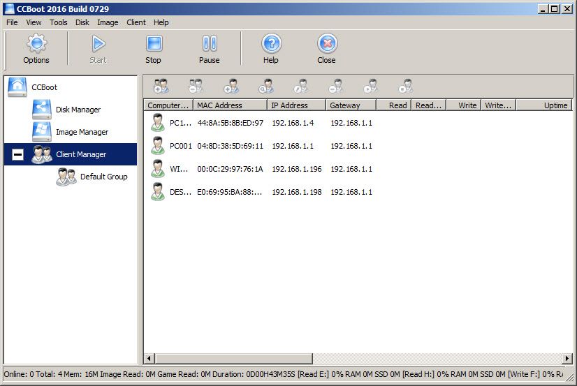The image size is (577, 386).
Task: Click the edit client icon
Action: [x=301, y=86]
